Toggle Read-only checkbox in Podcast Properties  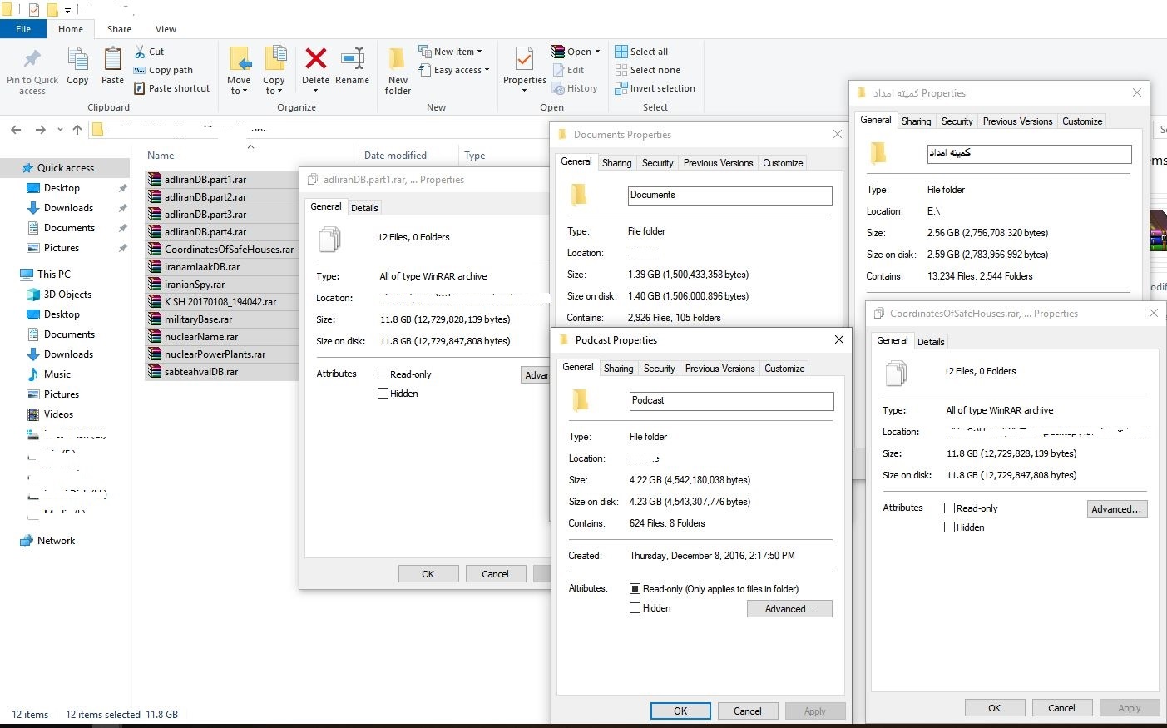coord(635,589)
